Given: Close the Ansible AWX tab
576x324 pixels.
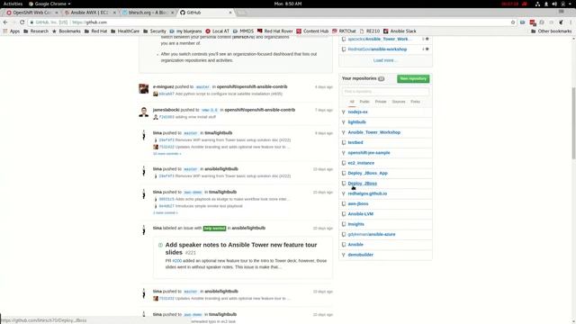Looking at the screenshot, I should [114, 13].
